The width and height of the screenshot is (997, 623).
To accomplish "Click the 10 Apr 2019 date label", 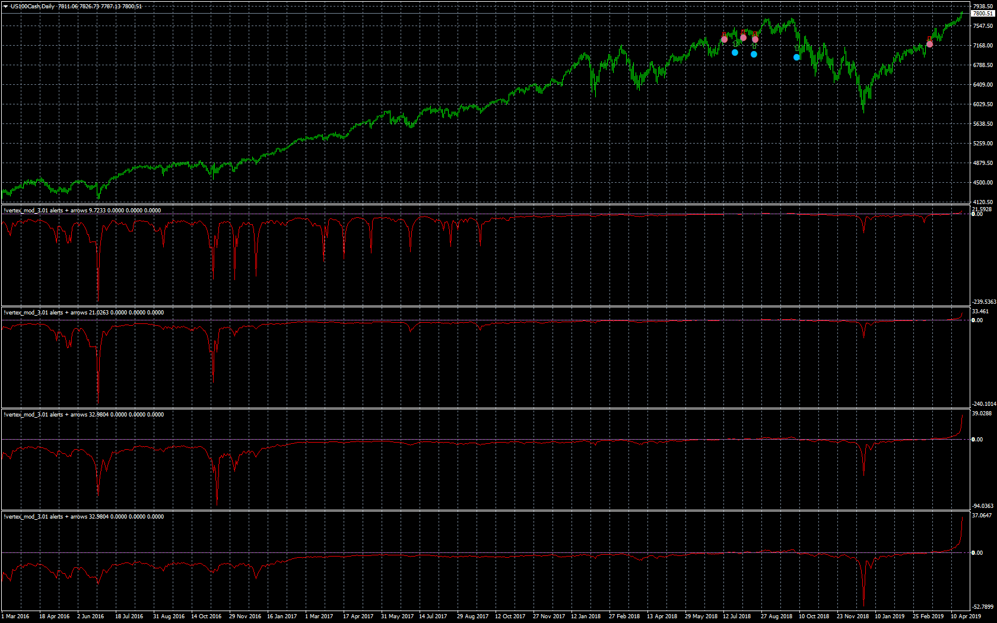I will [966, 616].
